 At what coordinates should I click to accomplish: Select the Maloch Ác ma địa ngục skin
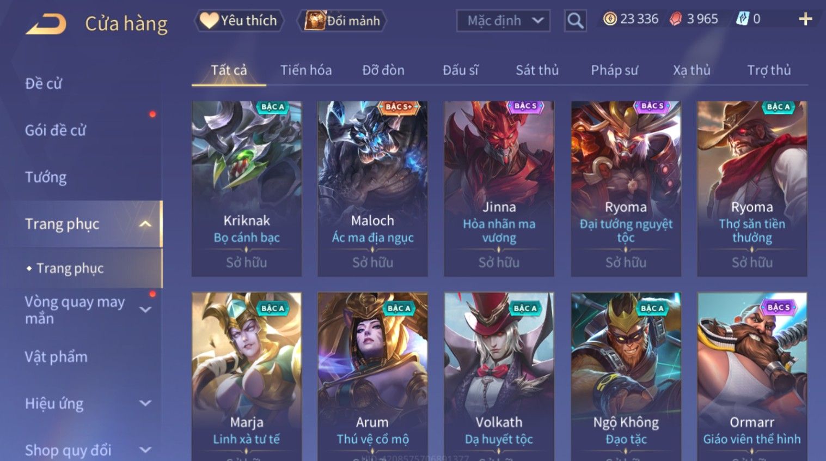[372, 189]
